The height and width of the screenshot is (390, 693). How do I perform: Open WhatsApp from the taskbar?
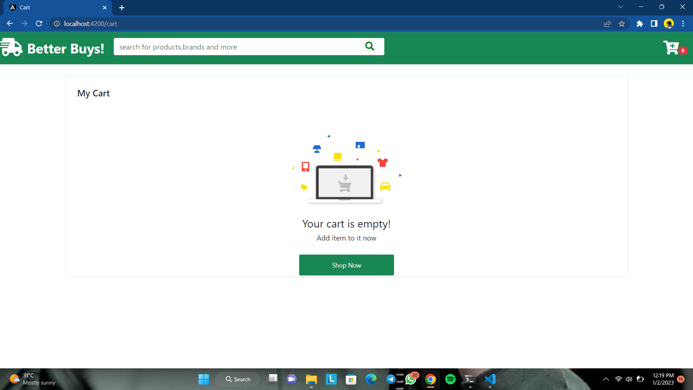tap(411, 380)
